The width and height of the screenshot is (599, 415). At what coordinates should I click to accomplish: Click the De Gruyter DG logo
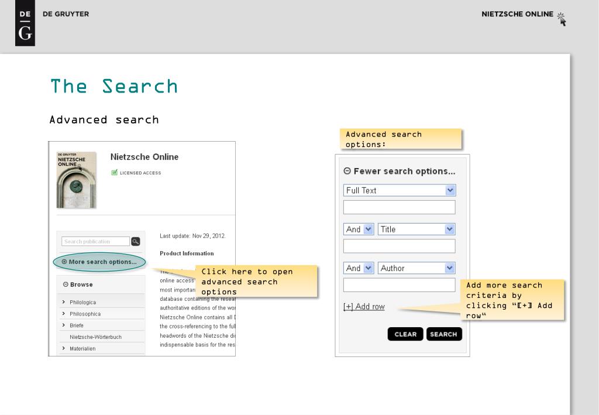(25, 23)
